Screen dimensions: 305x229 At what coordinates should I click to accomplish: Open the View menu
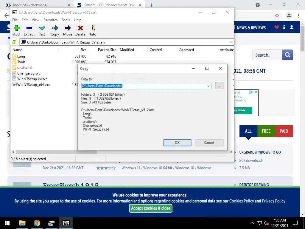pos(35,20)
